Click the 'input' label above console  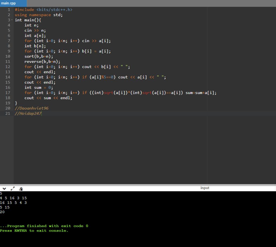coord(205,188)
